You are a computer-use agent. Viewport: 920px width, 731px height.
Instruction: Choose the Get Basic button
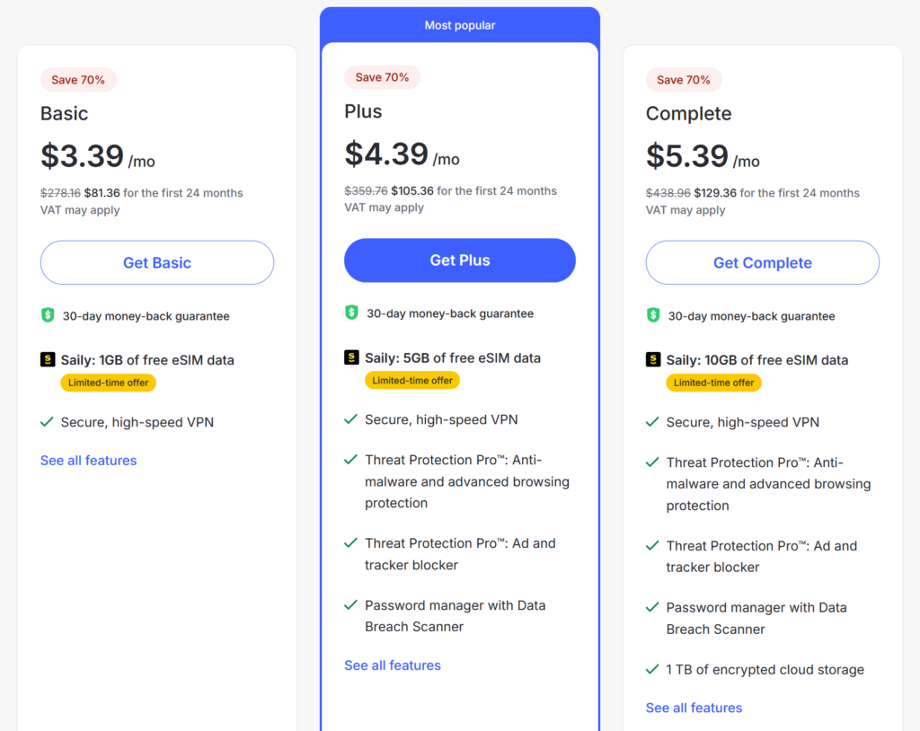[156, 262]
